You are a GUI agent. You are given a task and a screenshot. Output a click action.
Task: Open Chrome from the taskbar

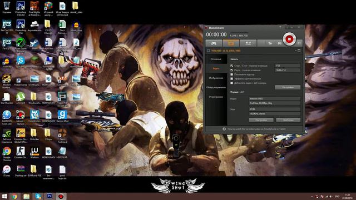tap(14, 196)
